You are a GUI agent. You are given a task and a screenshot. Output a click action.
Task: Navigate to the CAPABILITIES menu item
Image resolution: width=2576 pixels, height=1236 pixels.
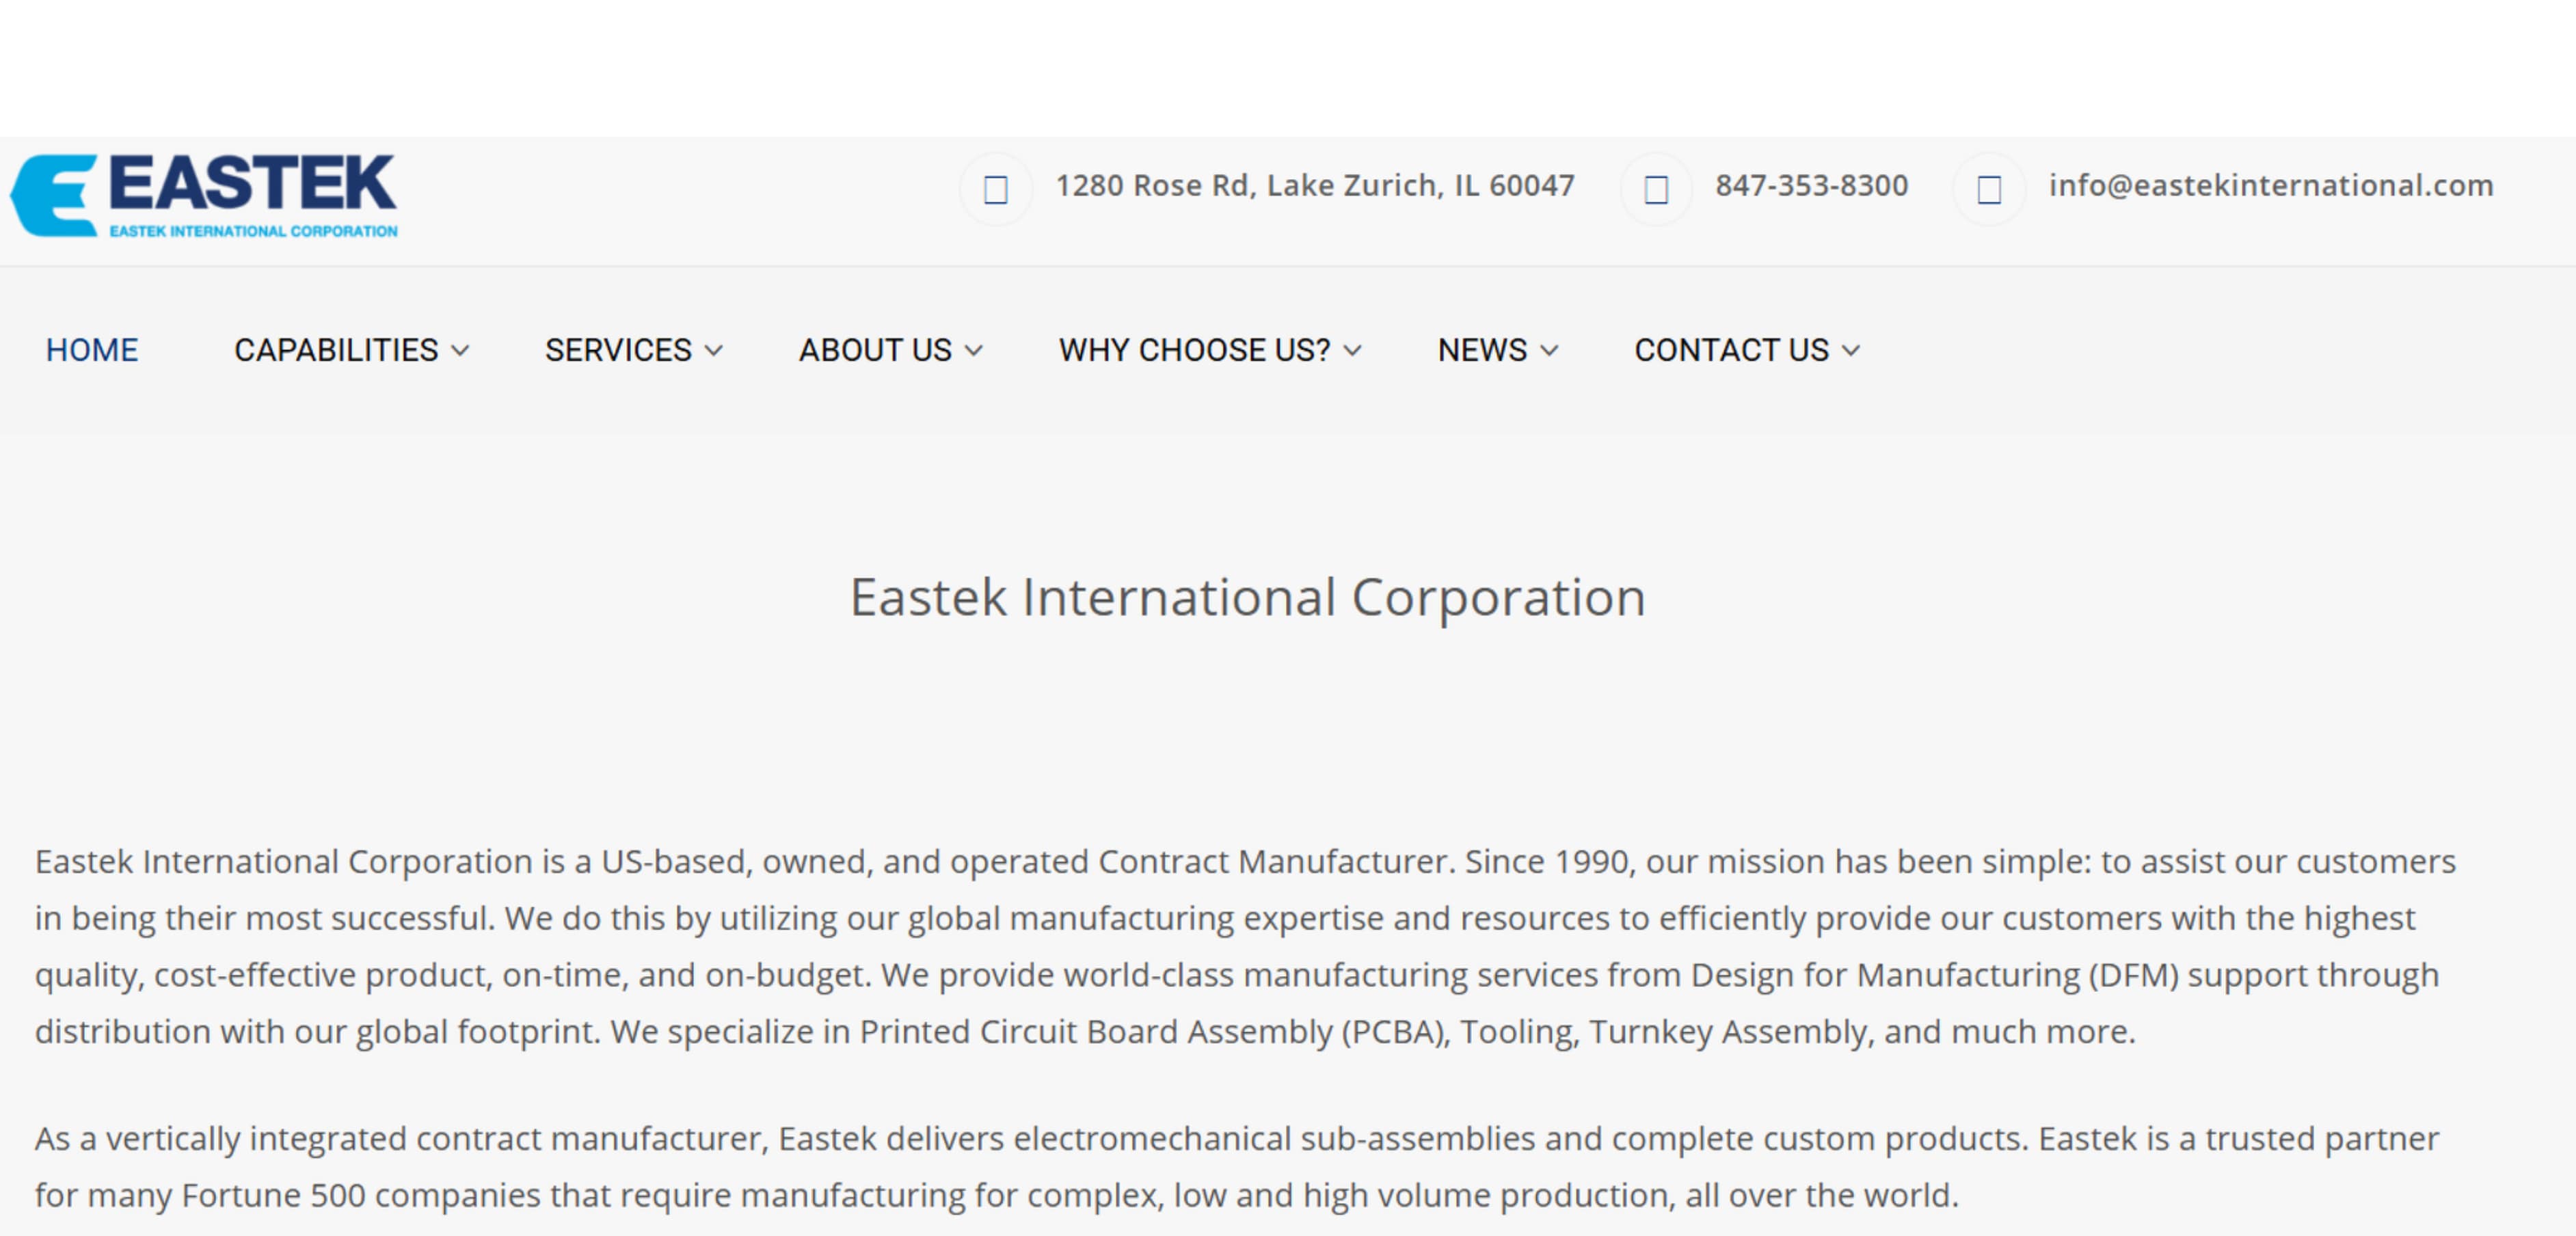pos(336,351)
